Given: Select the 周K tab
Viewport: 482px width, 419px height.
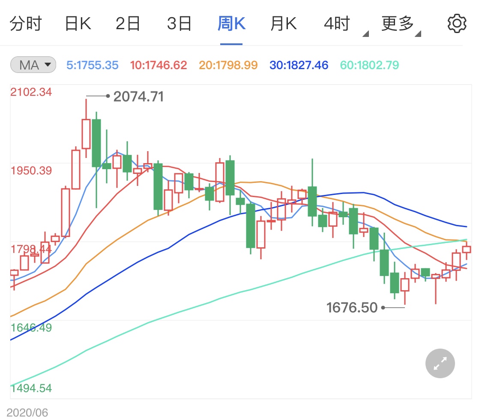Looking at the screenshot, I should (231, 24).
